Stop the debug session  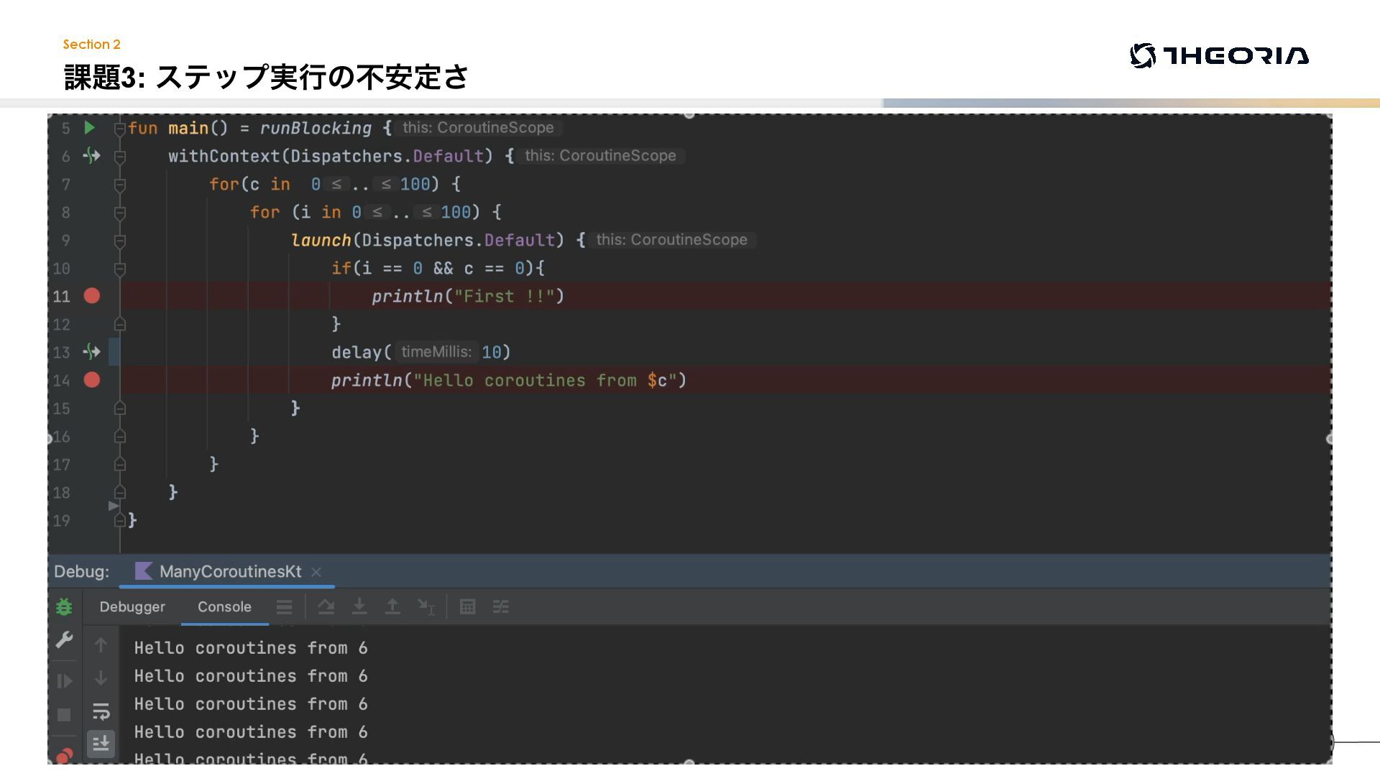point(64,715)
